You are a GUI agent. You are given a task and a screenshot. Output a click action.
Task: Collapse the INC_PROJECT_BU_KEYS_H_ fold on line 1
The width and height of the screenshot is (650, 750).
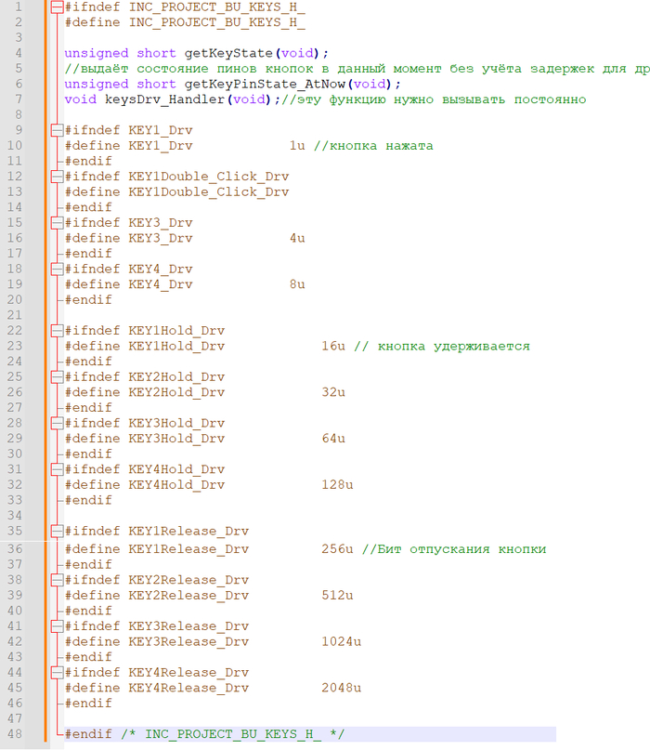coord(58,7)
